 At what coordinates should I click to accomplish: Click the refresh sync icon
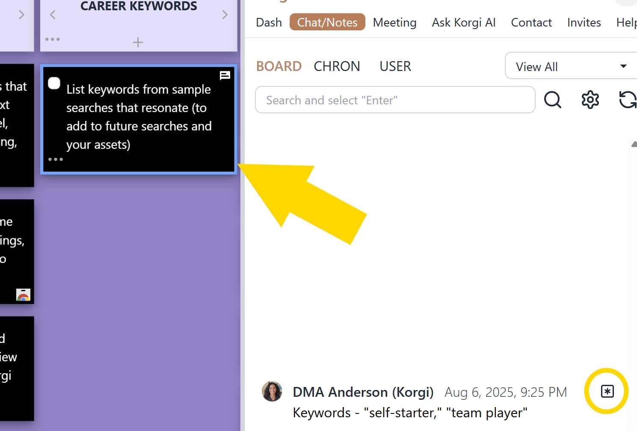click(627, 100)
